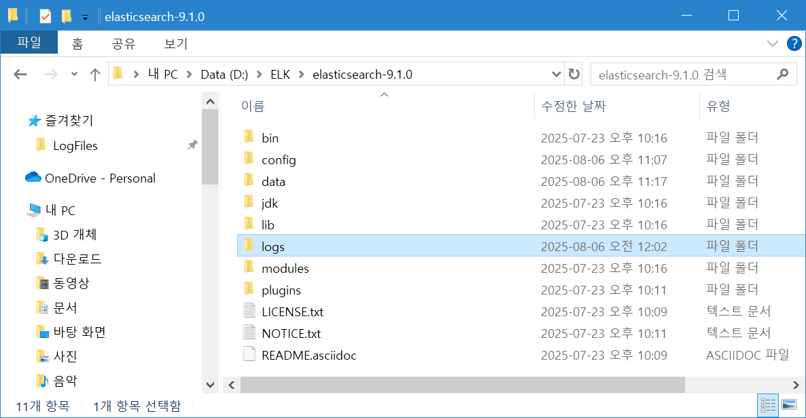Expand the chevron after ELK breadcrumb
Screen dimensions: 806x418
coord(301,75)
